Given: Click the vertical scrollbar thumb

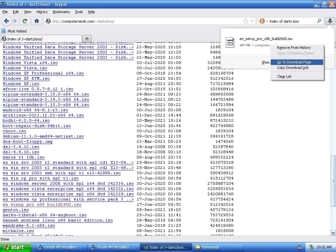Looking at the screenshot, I should [333, 181].
